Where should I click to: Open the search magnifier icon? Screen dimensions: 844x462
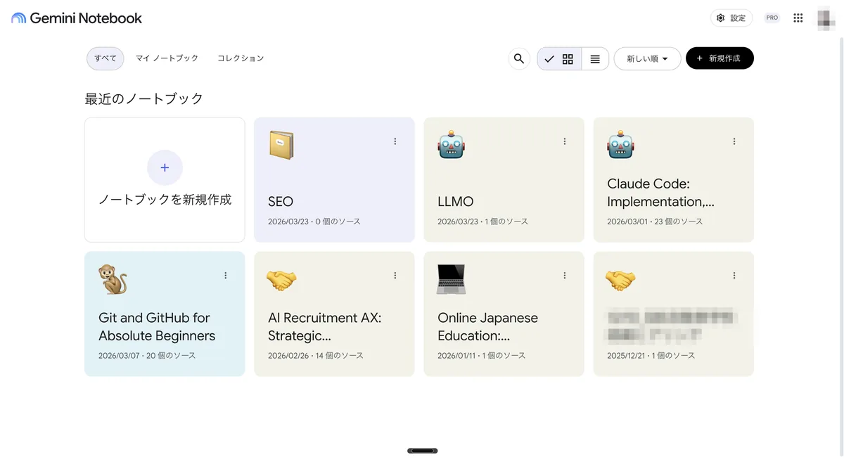click(x=519, y=58)
